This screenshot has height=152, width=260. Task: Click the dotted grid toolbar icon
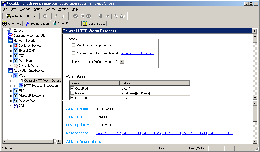(101, 16)
